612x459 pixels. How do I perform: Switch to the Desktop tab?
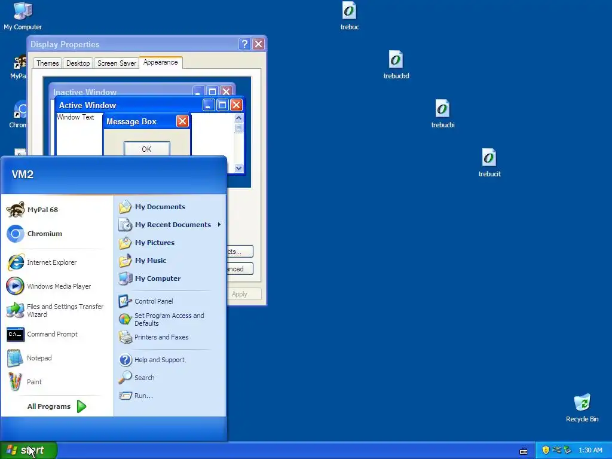coord(78,63)
